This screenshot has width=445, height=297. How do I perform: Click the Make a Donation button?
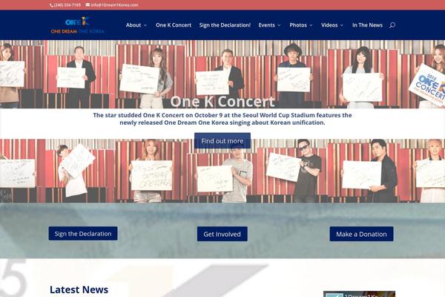[x=362, y=234]
